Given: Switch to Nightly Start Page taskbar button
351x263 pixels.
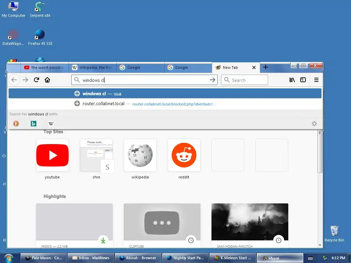Looking at the screenshot, I should 185,258.
